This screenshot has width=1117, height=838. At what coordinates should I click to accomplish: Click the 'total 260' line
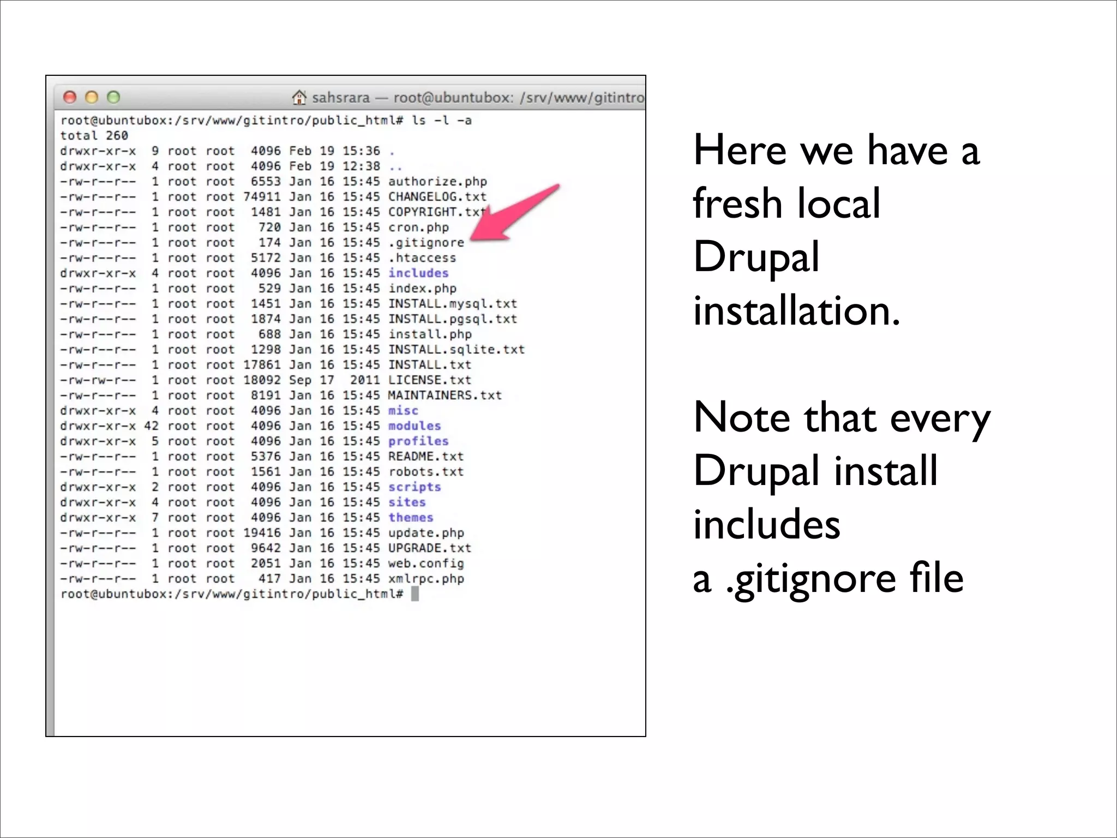tap(94, 135)
